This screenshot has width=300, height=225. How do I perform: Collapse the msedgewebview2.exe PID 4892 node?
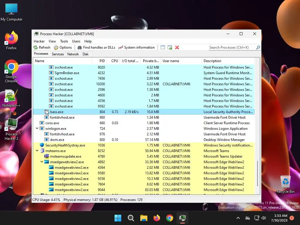click(x=42, y=162)
